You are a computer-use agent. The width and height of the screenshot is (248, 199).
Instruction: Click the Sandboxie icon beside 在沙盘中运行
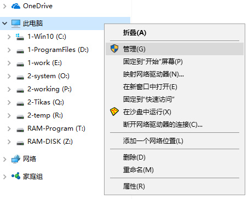click(114, 112)
